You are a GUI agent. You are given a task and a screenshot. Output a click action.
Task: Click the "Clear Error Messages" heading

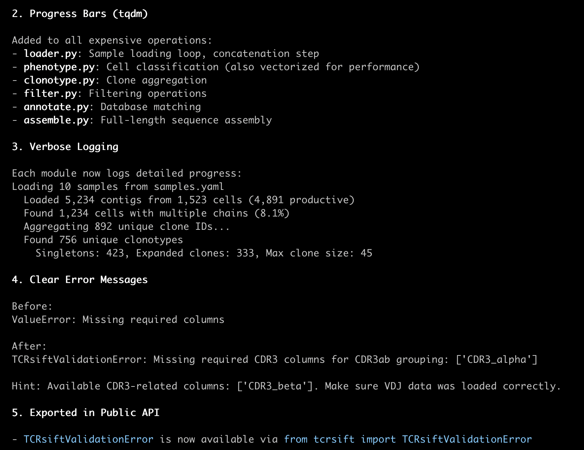88,280
